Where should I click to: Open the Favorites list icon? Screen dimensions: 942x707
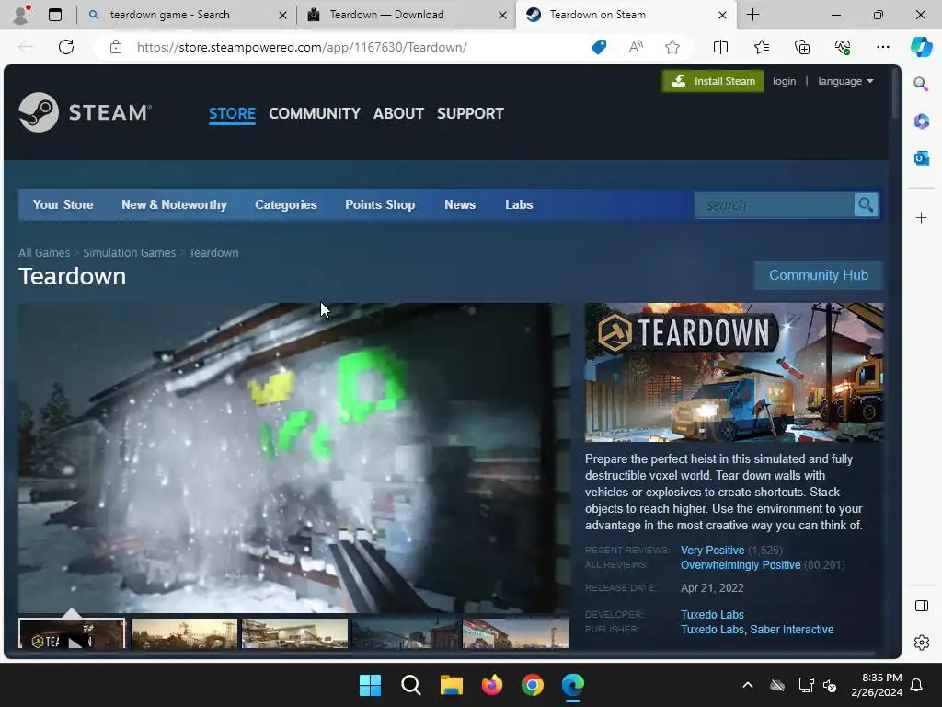(x=761, y=47)
